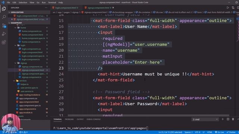
Task: Select the TERMINAL panel tab
Action: pos(58,119)
